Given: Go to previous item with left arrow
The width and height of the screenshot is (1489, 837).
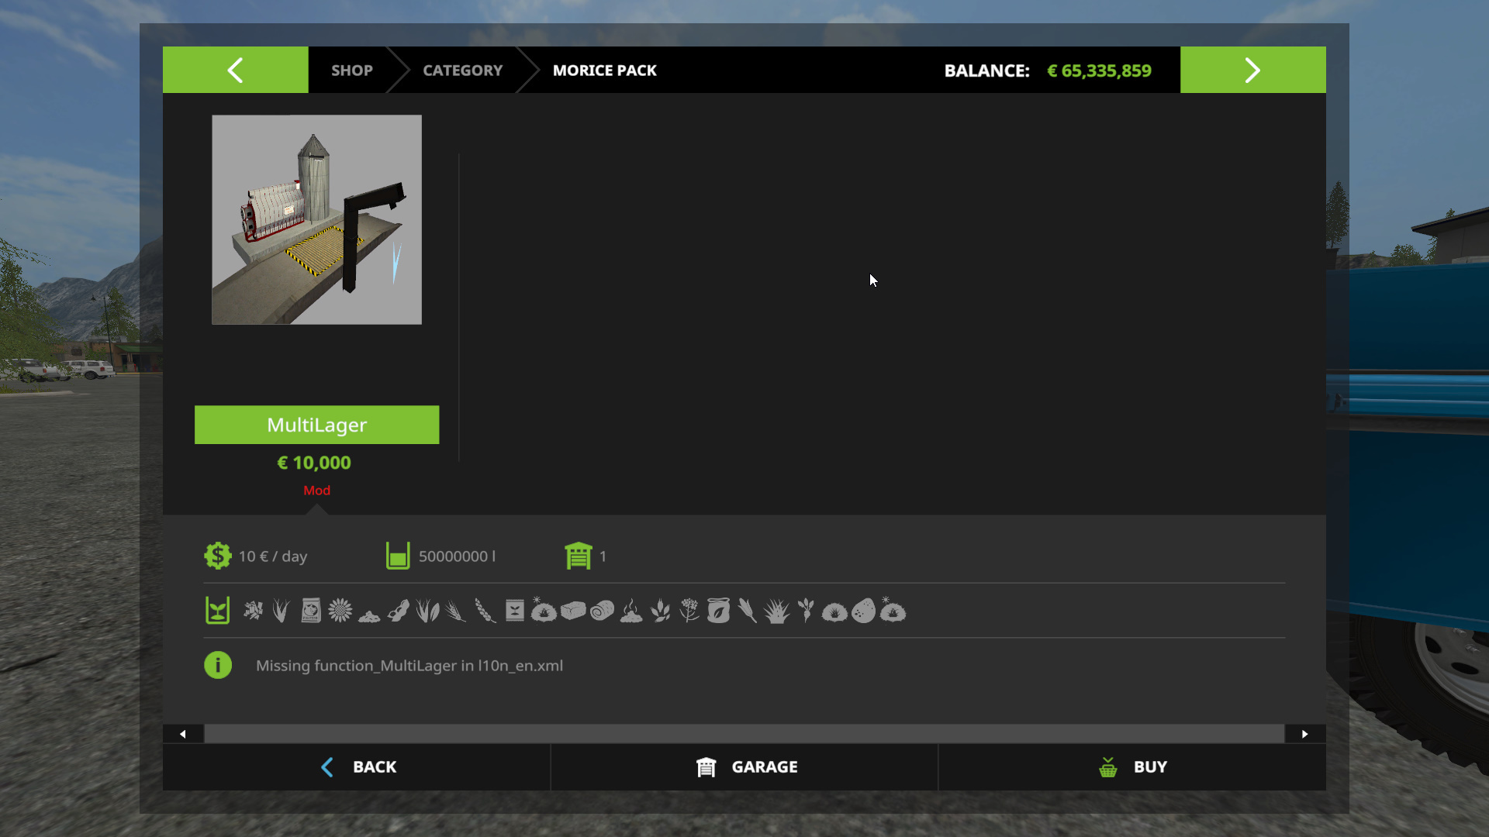Looking at the screenshot, I should click(235, 70).
